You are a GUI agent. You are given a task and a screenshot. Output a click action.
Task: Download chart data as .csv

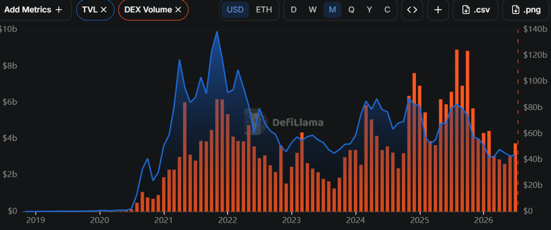click(475, 10)
